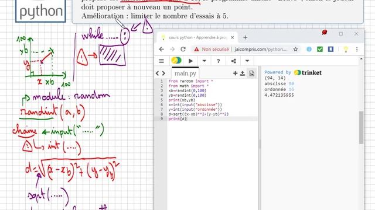This screenshot has width=375, height=210.
Task: Click the Powered by label
Action: (278, 72)
